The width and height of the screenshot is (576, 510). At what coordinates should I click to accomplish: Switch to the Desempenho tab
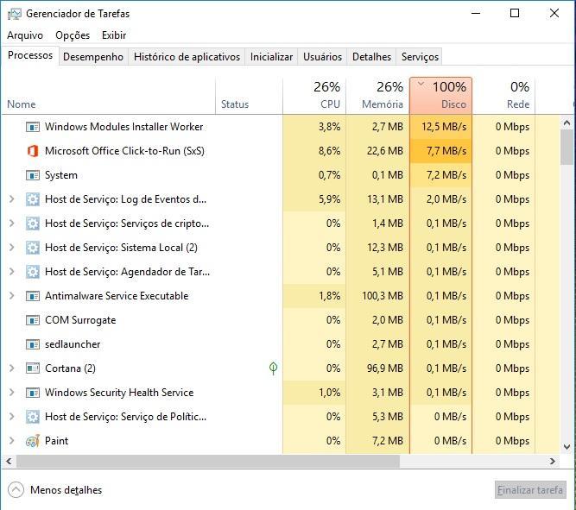(x=93, y=57)
